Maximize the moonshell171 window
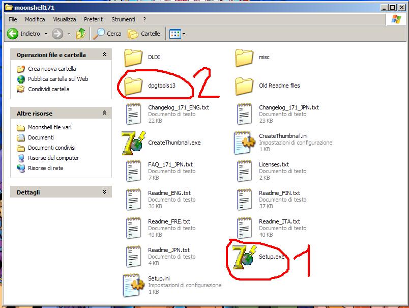 (392, 8)
